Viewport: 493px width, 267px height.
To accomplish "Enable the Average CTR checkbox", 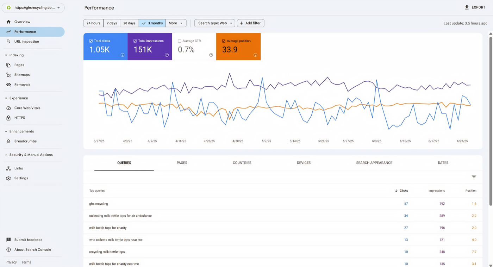I will point(180,41).
